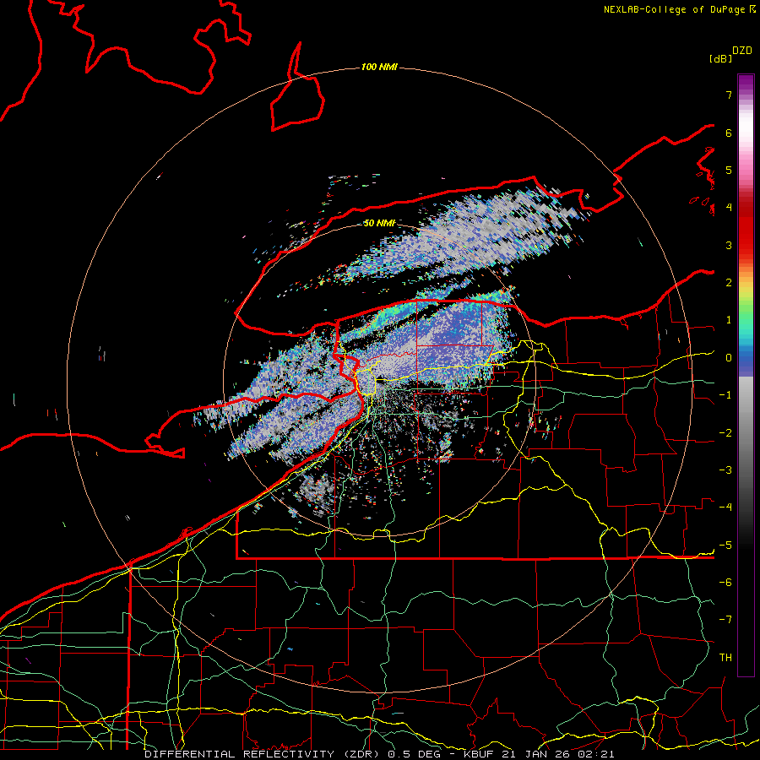Click the legend value -3

point(725,470)
